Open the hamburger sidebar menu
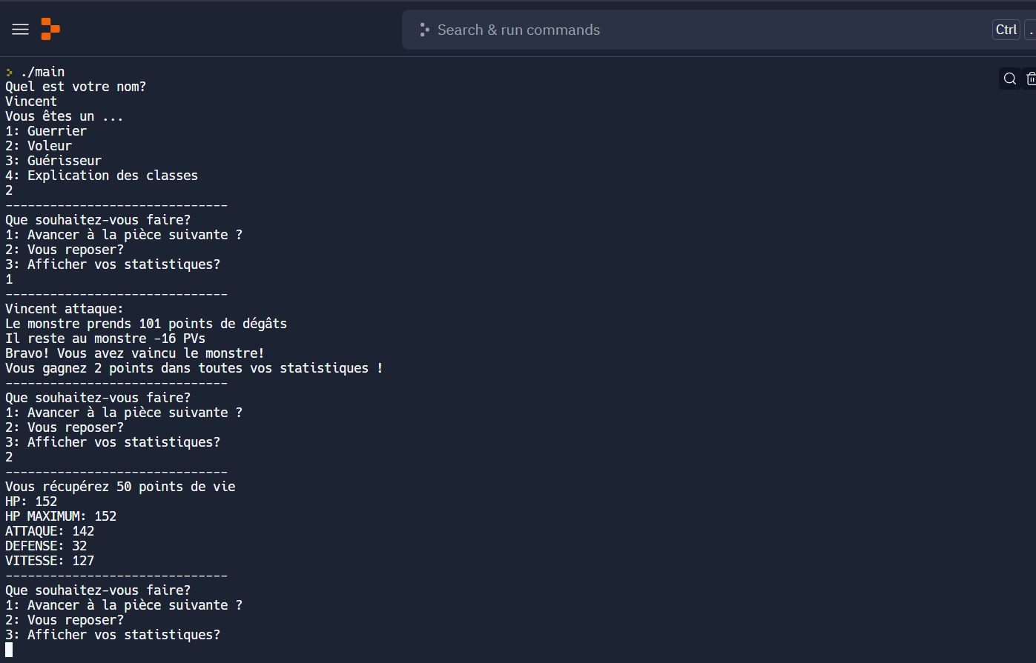The height and width of the screenshot is (663, 1036). click(x=21, y=30)
